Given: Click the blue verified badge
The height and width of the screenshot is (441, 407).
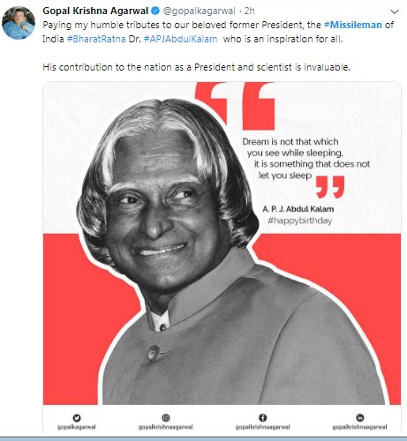Looking at the screenshot, I should tap(155, 11).
